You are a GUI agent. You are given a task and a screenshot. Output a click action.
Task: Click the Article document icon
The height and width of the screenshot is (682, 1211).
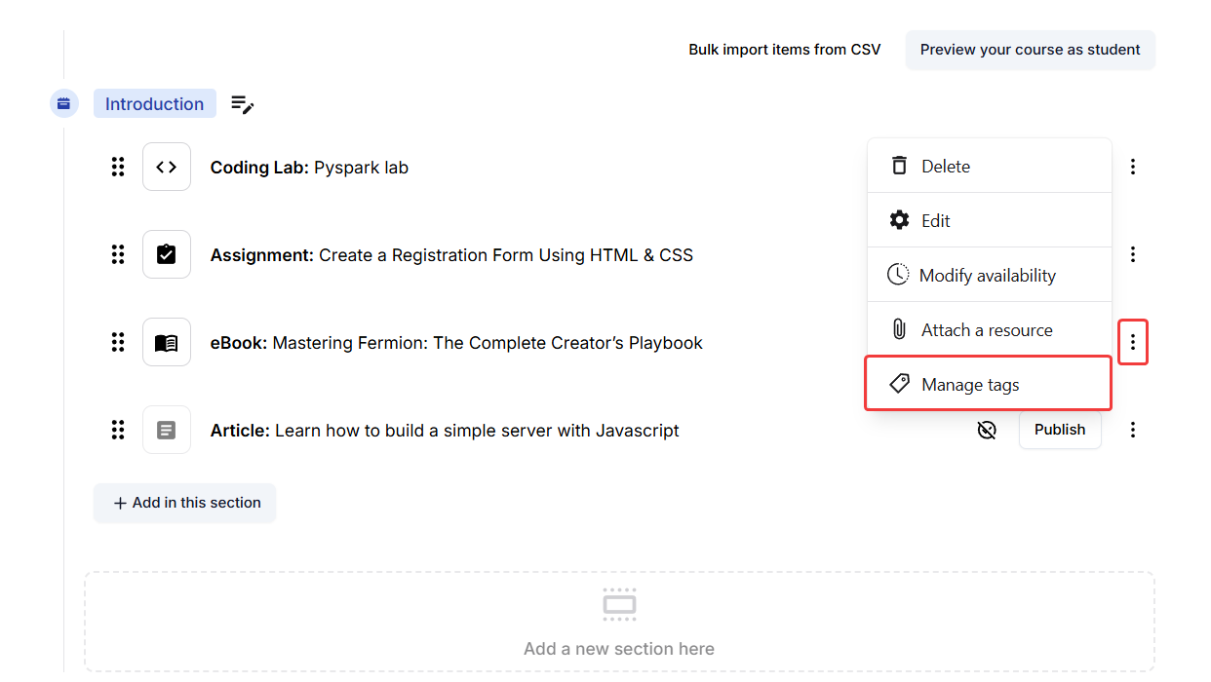167,430
